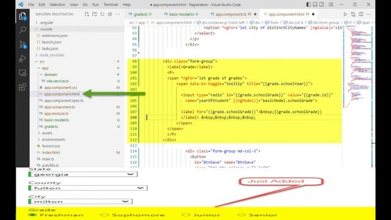Expand the .angular folder

point(46,23)
